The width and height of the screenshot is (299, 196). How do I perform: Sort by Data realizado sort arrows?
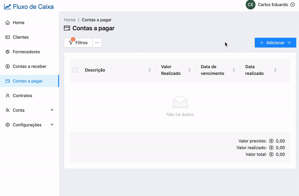pos(275,70)
